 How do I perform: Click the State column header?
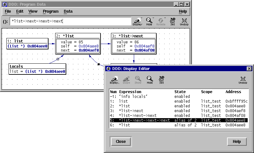click(180, 92)
